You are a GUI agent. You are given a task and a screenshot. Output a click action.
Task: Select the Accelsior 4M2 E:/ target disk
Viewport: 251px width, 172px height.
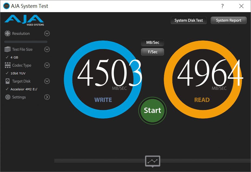pyautogui.click(x=24, y=89)
